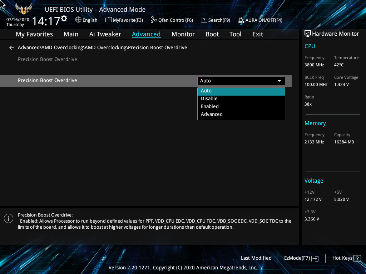Select Auto in the dropdown list
366x274 pixels.
point(241,91)
